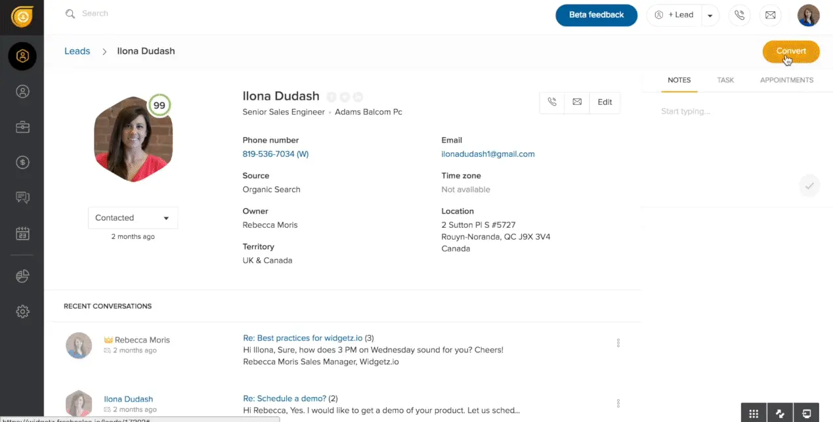This screenshot has height=422, width=833.
Task: Open Settings with the gear icon
Action: pos(22,311)
